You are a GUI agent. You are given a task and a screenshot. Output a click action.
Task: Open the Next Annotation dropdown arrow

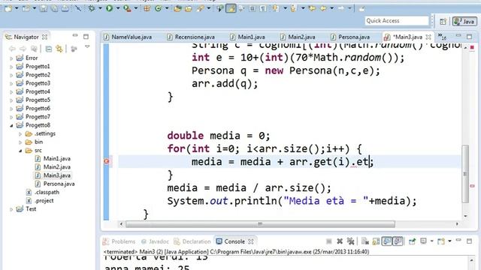(285, 8)
